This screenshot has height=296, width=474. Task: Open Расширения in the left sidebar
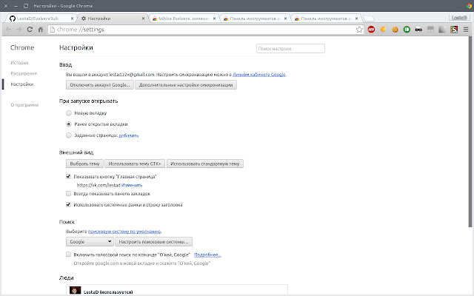tap(24, 73)
